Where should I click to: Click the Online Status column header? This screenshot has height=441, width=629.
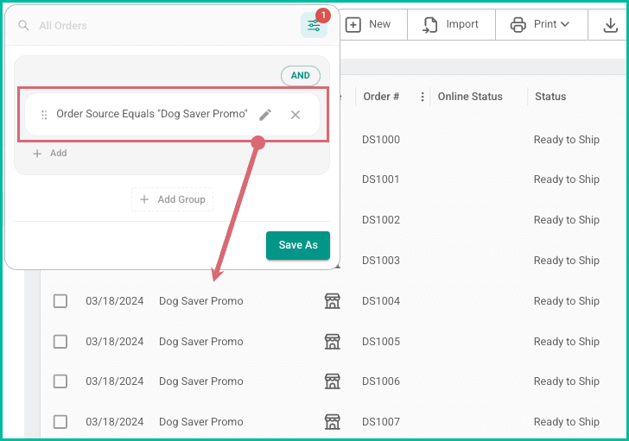pyautogui.click(x=470, y=97)
